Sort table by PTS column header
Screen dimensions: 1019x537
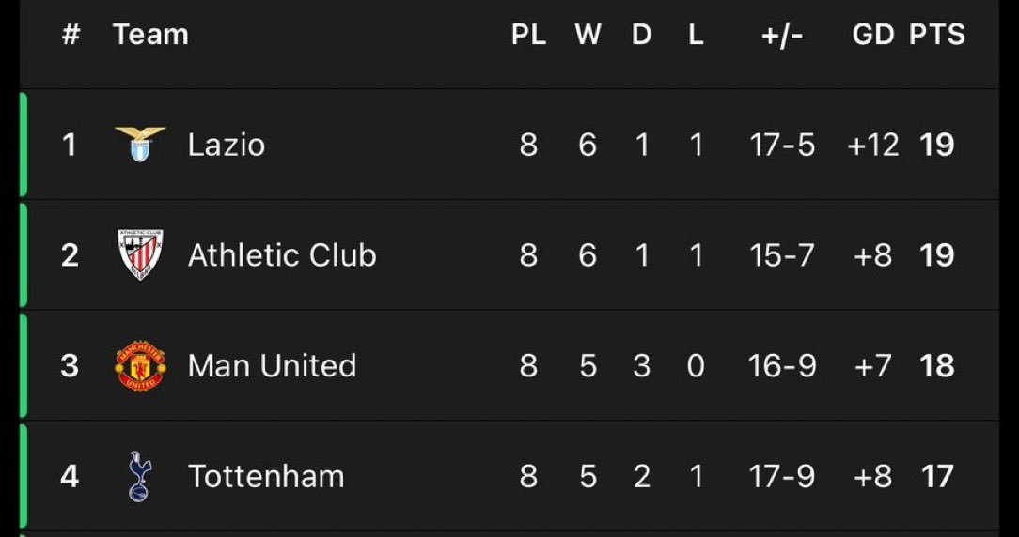click(937, 35)
